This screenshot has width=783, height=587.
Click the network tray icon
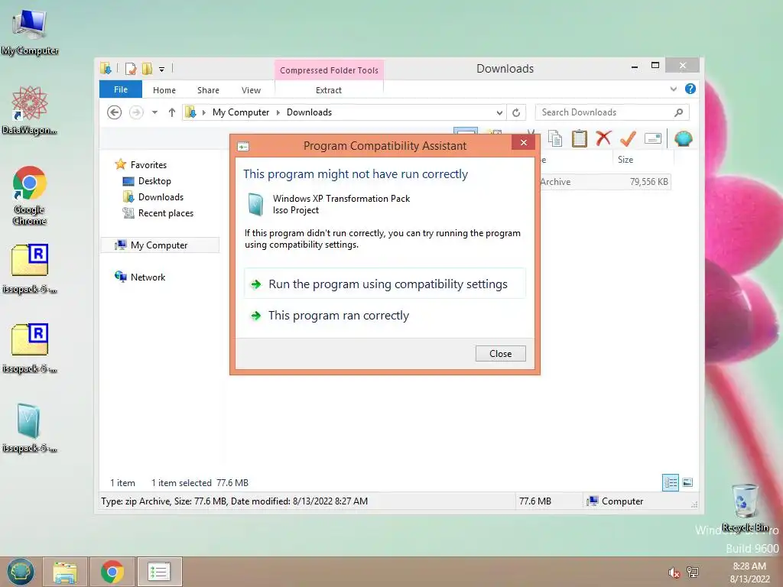coord(693,572)
